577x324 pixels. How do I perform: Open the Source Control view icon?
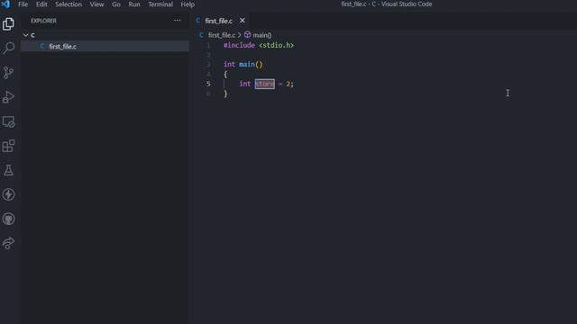pos(8,72)
